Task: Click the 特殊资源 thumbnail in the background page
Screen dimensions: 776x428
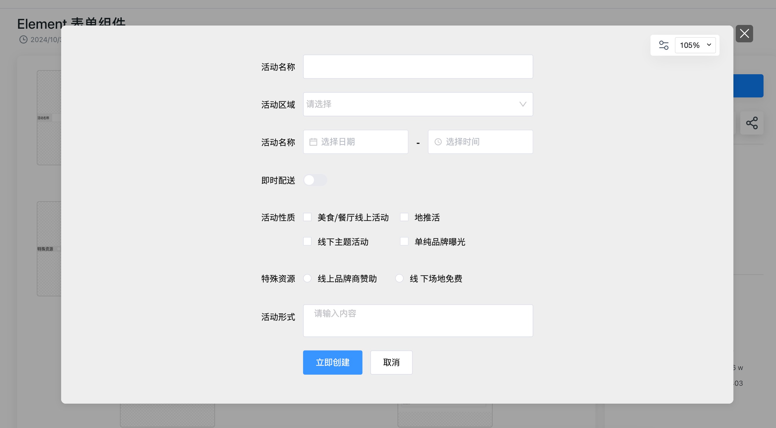Action: point(49,249)
